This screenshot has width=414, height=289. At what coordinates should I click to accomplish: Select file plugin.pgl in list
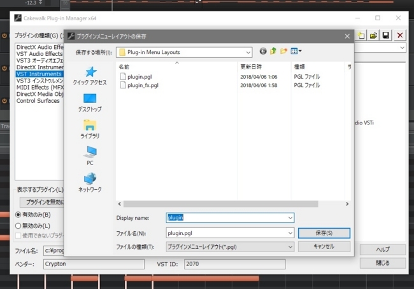pos(139,77)
